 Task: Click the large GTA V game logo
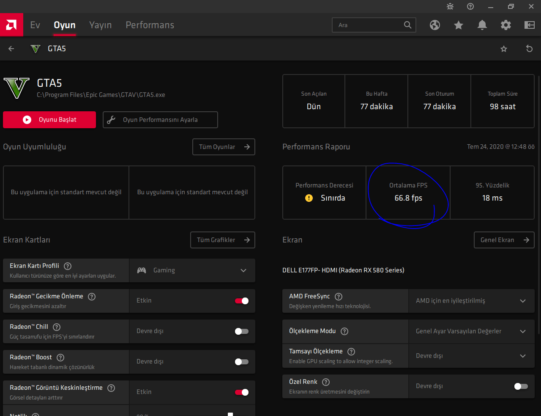tap(16, 88)
